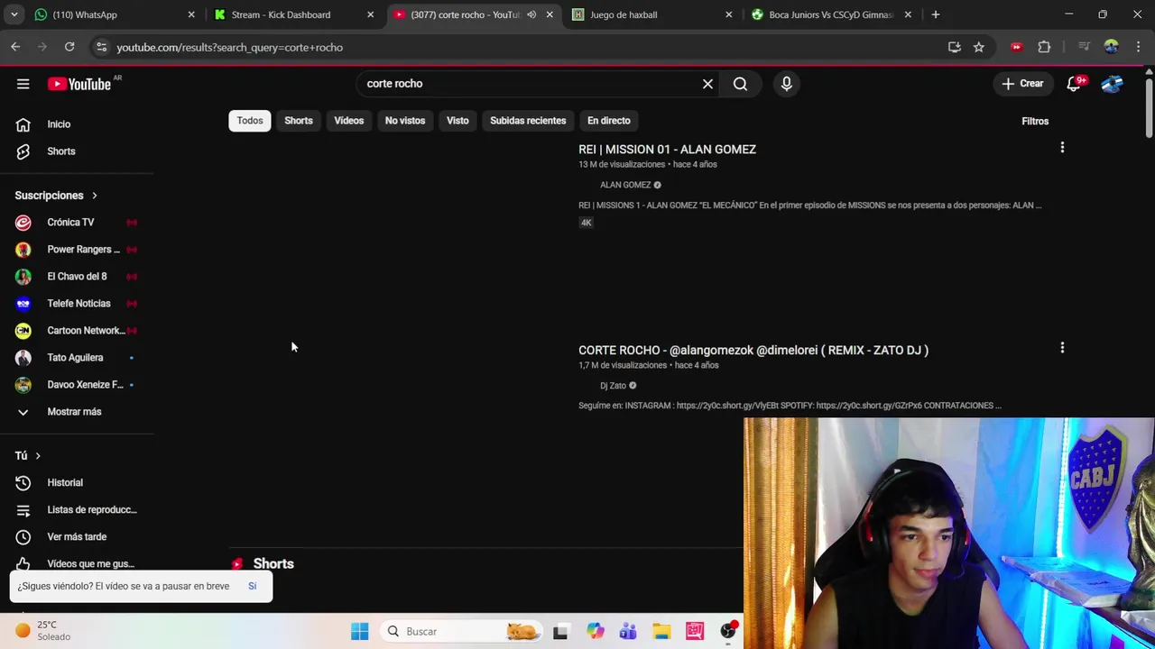Screen dimensions: 1155x649
Task: Open CORTE ROCHO remix ZATO DJ video
Action: point(753,351)
